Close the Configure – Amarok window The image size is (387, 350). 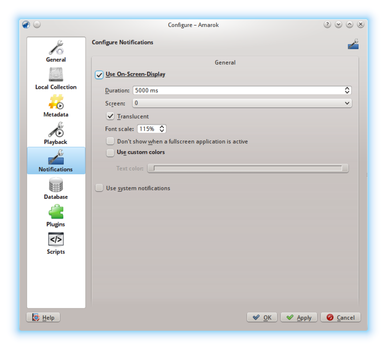point(360,25)
